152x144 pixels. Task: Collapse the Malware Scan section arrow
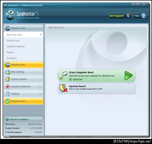coord(40,28)
